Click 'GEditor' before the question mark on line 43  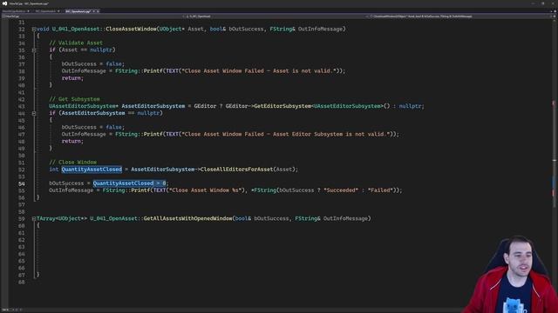point(205,106)
